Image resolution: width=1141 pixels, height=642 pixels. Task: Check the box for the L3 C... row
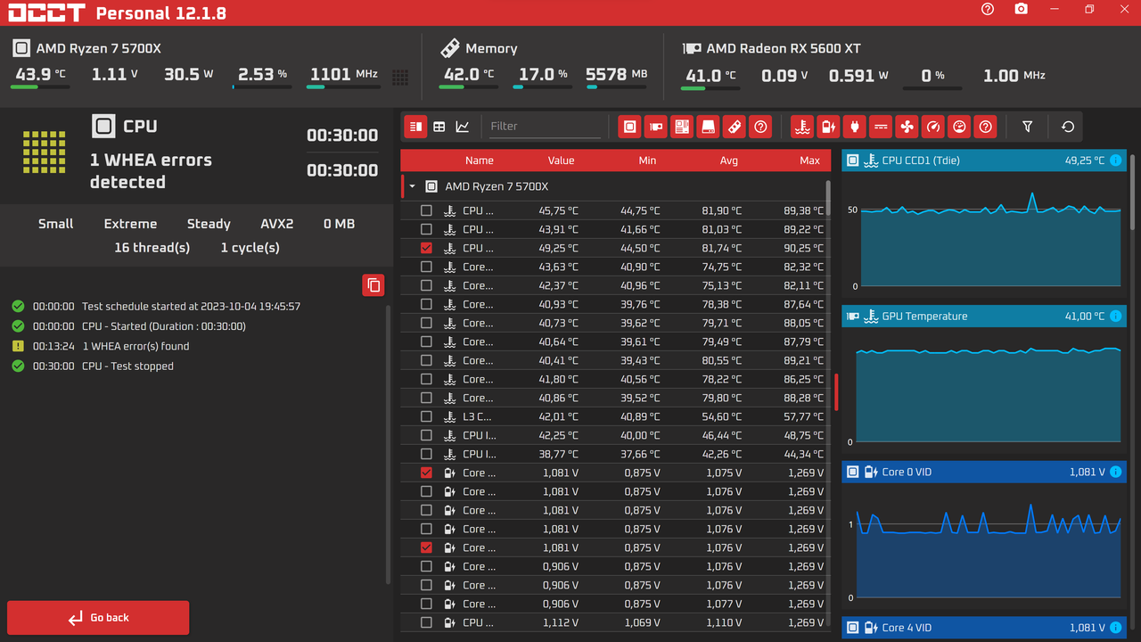[x=426, y=416]
